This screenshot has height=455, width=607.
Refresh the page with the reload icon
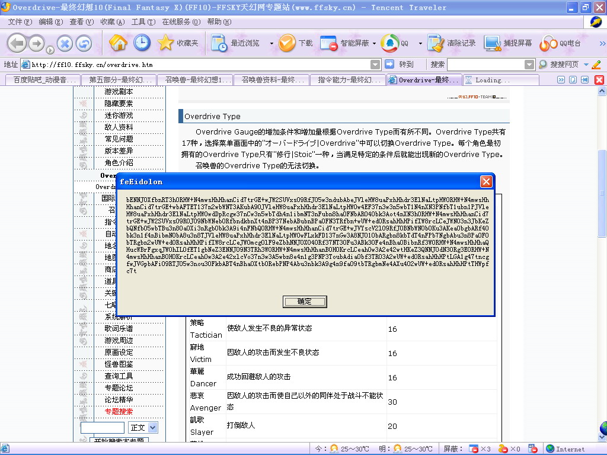[x=84, y=43]
